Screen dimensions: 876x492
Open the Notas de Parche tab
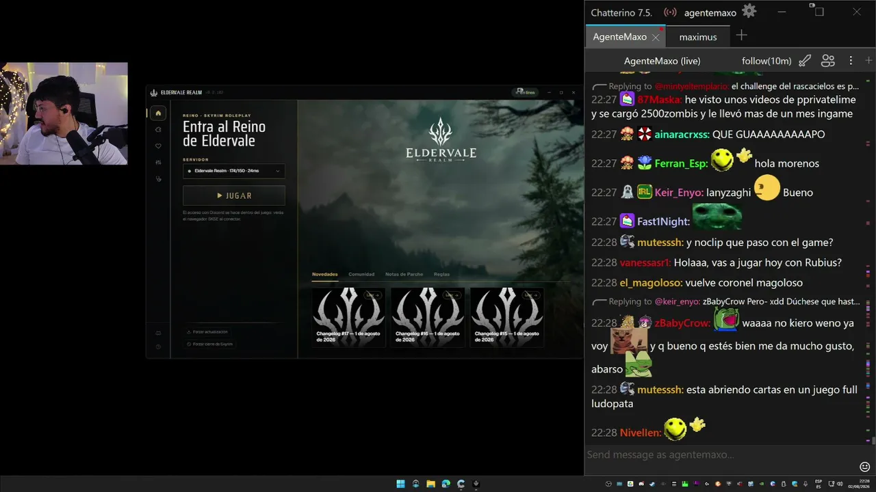click(x=404, y=275)
